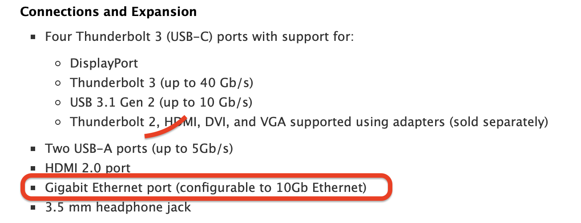Viewport: 581px width, 223px height.
Task: Click the circle bullet before "USB 3.1 Gen 2"
Action: click(x=58, y=103)
